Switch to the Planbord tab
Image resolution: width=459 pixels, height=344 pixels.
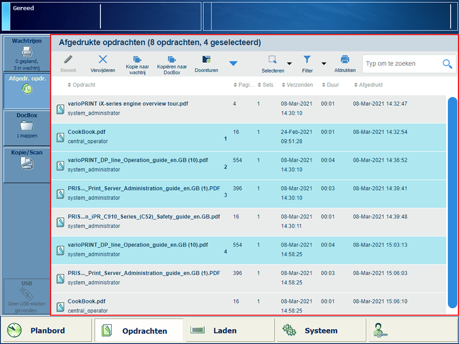point(47,331)
